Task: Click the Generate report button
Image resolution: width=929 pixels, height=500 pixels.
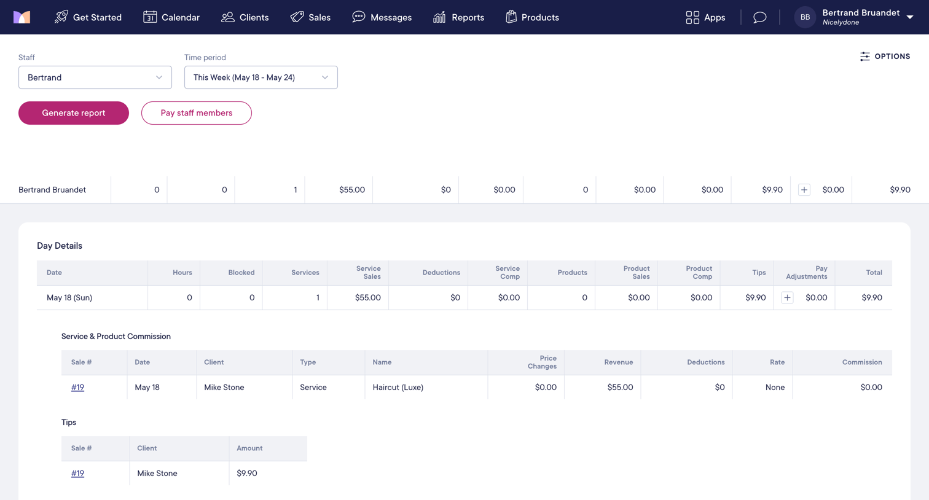Action: click(x=74, y=113)
